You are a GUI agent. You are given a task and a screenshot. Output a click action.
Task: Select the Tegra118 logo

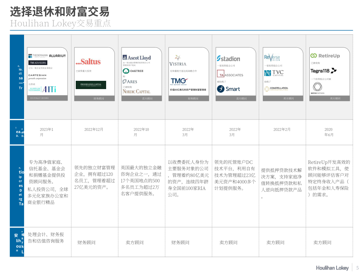324,71
